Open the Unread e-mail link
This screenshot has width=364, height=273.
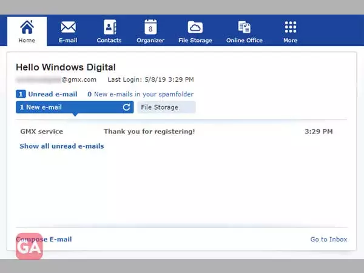point(53,94)
